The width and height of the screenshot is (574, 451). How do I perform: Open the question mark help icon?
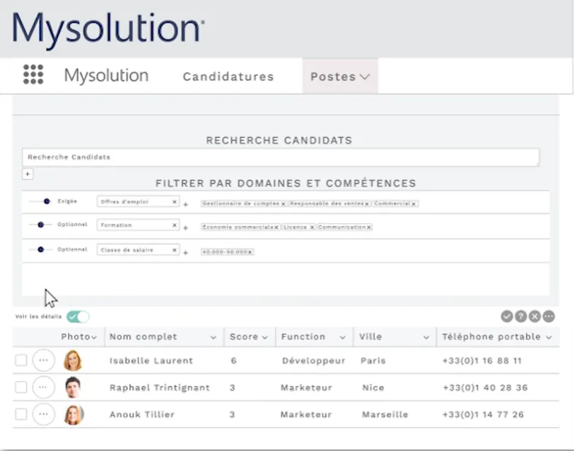point(521,316)
